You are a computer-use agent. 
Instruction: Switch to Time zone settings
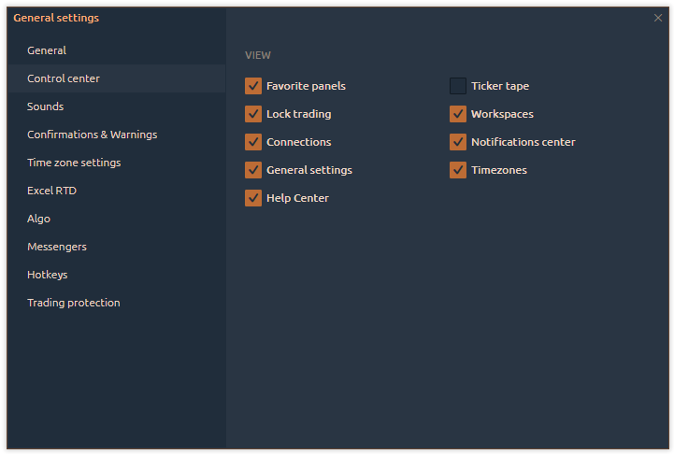point(74,163)
